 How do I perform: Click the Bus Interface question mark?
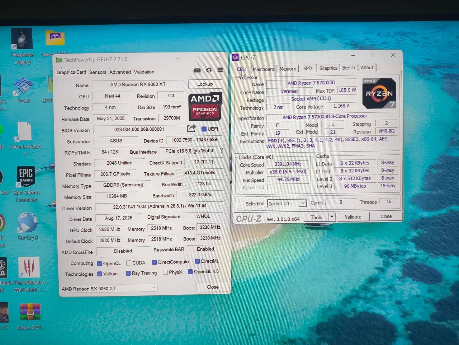221,150
